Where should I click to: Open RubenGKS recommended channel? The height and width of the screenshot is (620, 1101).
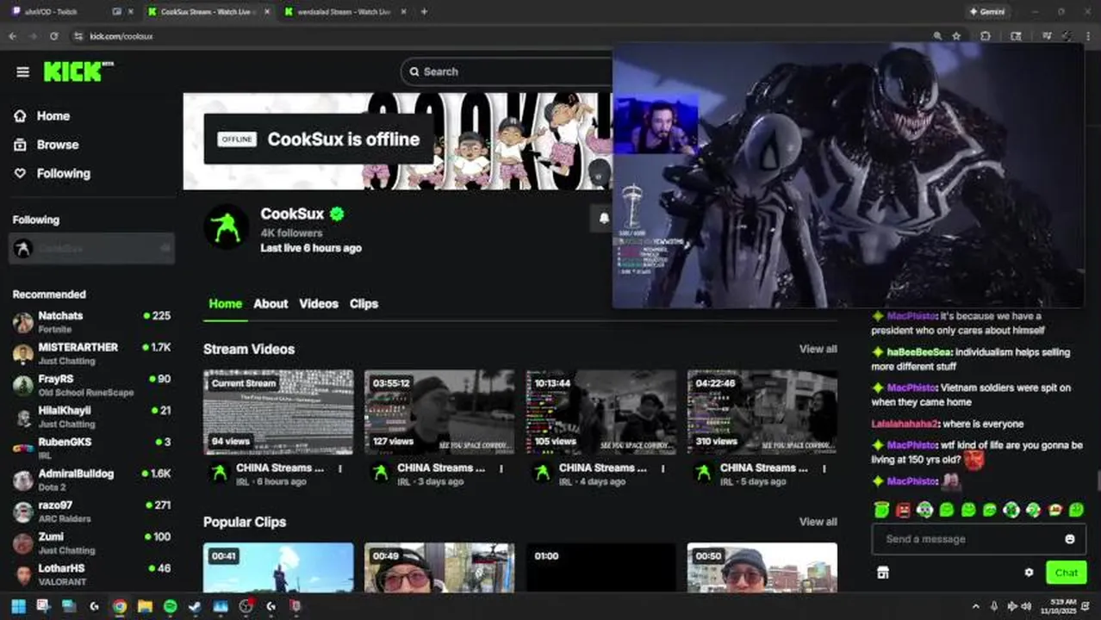[x=92, y=448]
